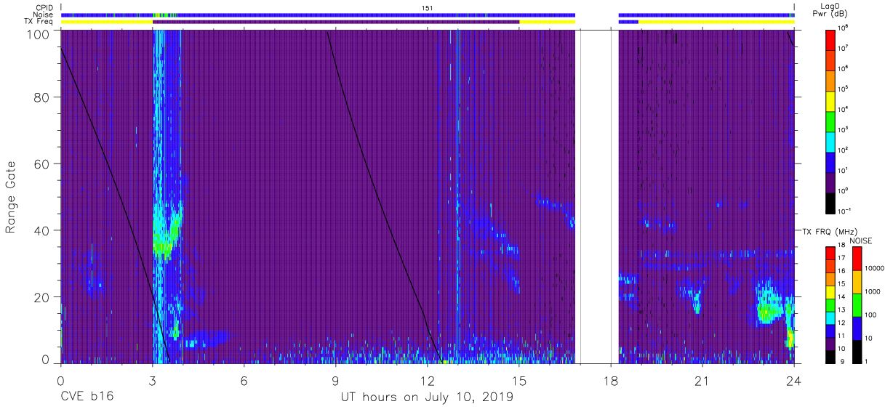Click the TX Freq row label
The width and height of the screenshot is (893, 412).
pos(39,22)
